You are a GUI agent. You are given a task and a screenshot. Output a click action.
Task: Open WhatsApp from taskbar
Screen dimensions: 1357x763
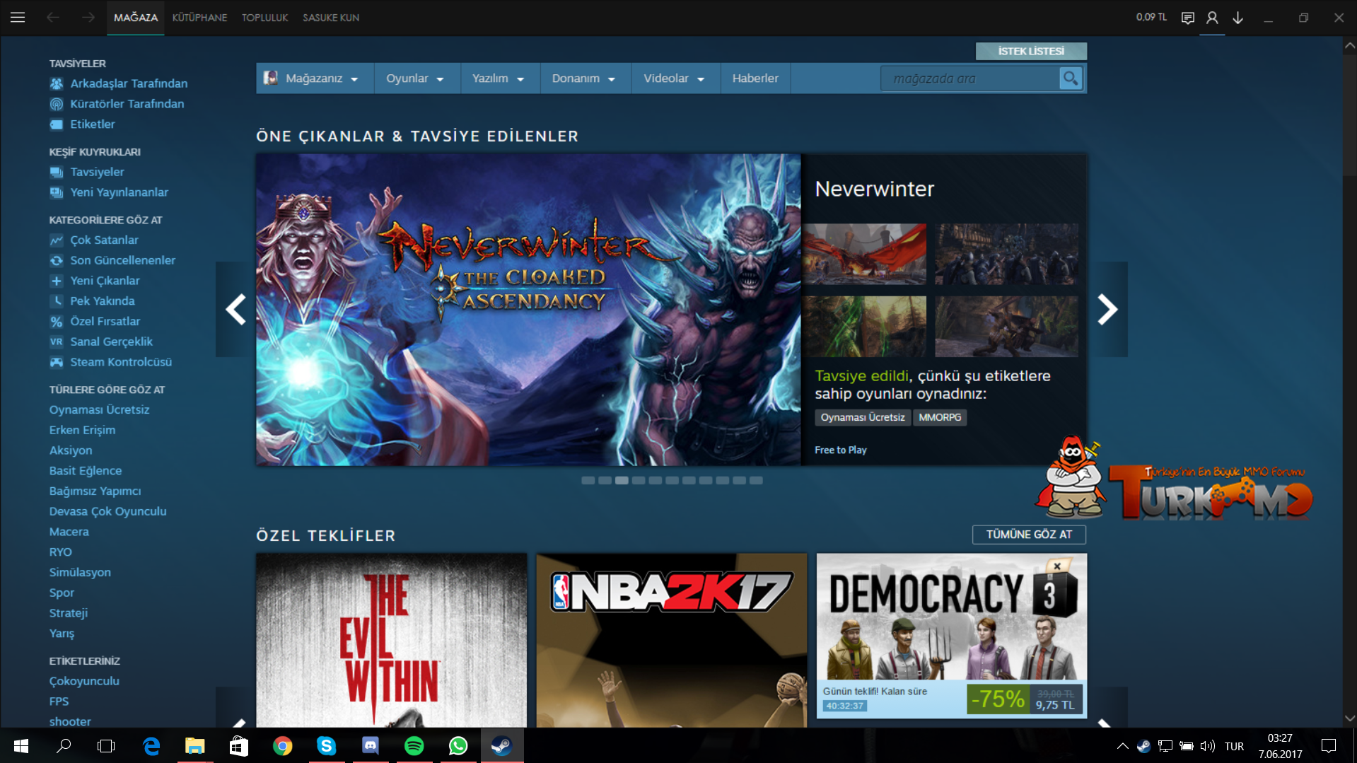click(458, 746)
